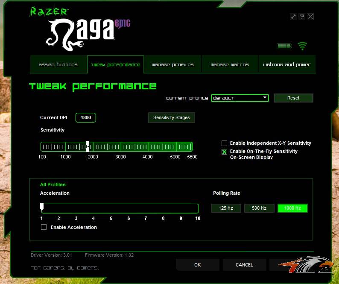Click the Polling Rate label

tap(227, 193)
